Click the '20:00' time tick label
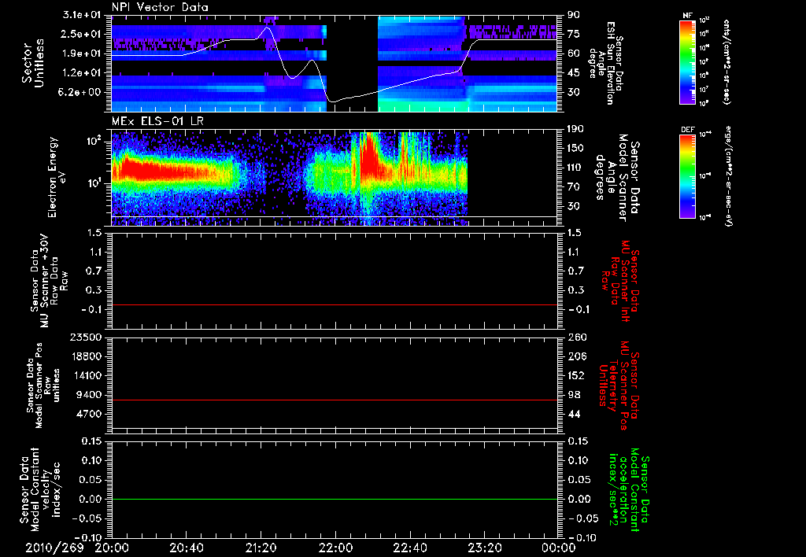 pos(112,548)
